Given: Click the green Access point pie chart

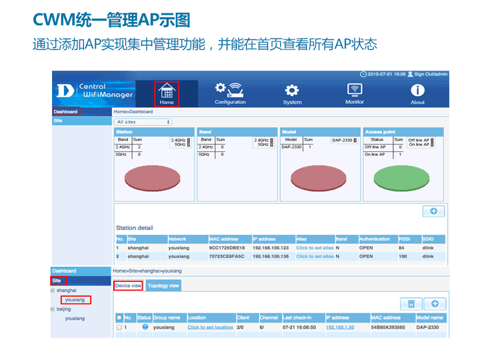Looking at the screenshot, I should [401, 178].
